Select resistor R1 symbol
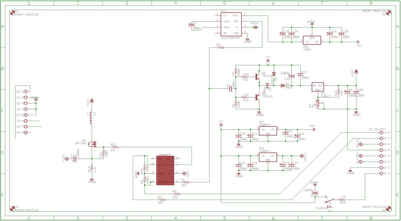This screenshot has height=221, width=401. pos(186,182)
